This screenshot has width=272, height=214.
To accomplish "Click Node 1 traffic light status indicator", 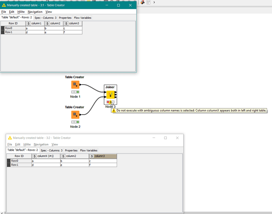I will pyautogui.click(x=75, y=92).
